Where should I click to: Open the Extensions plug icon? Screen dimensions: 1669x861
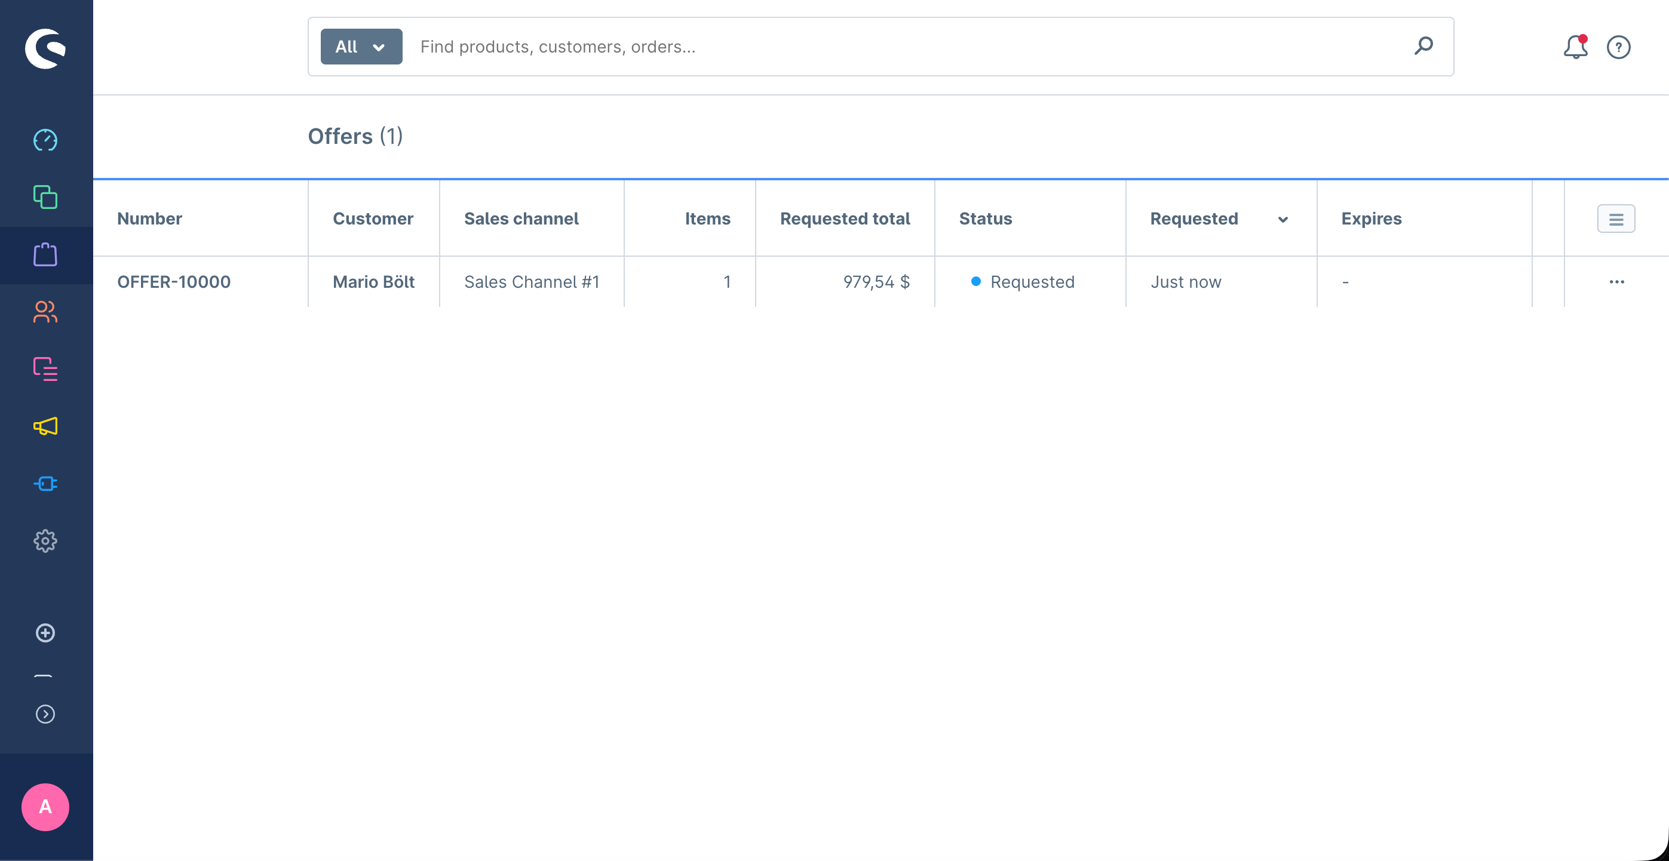coord(45,484)
